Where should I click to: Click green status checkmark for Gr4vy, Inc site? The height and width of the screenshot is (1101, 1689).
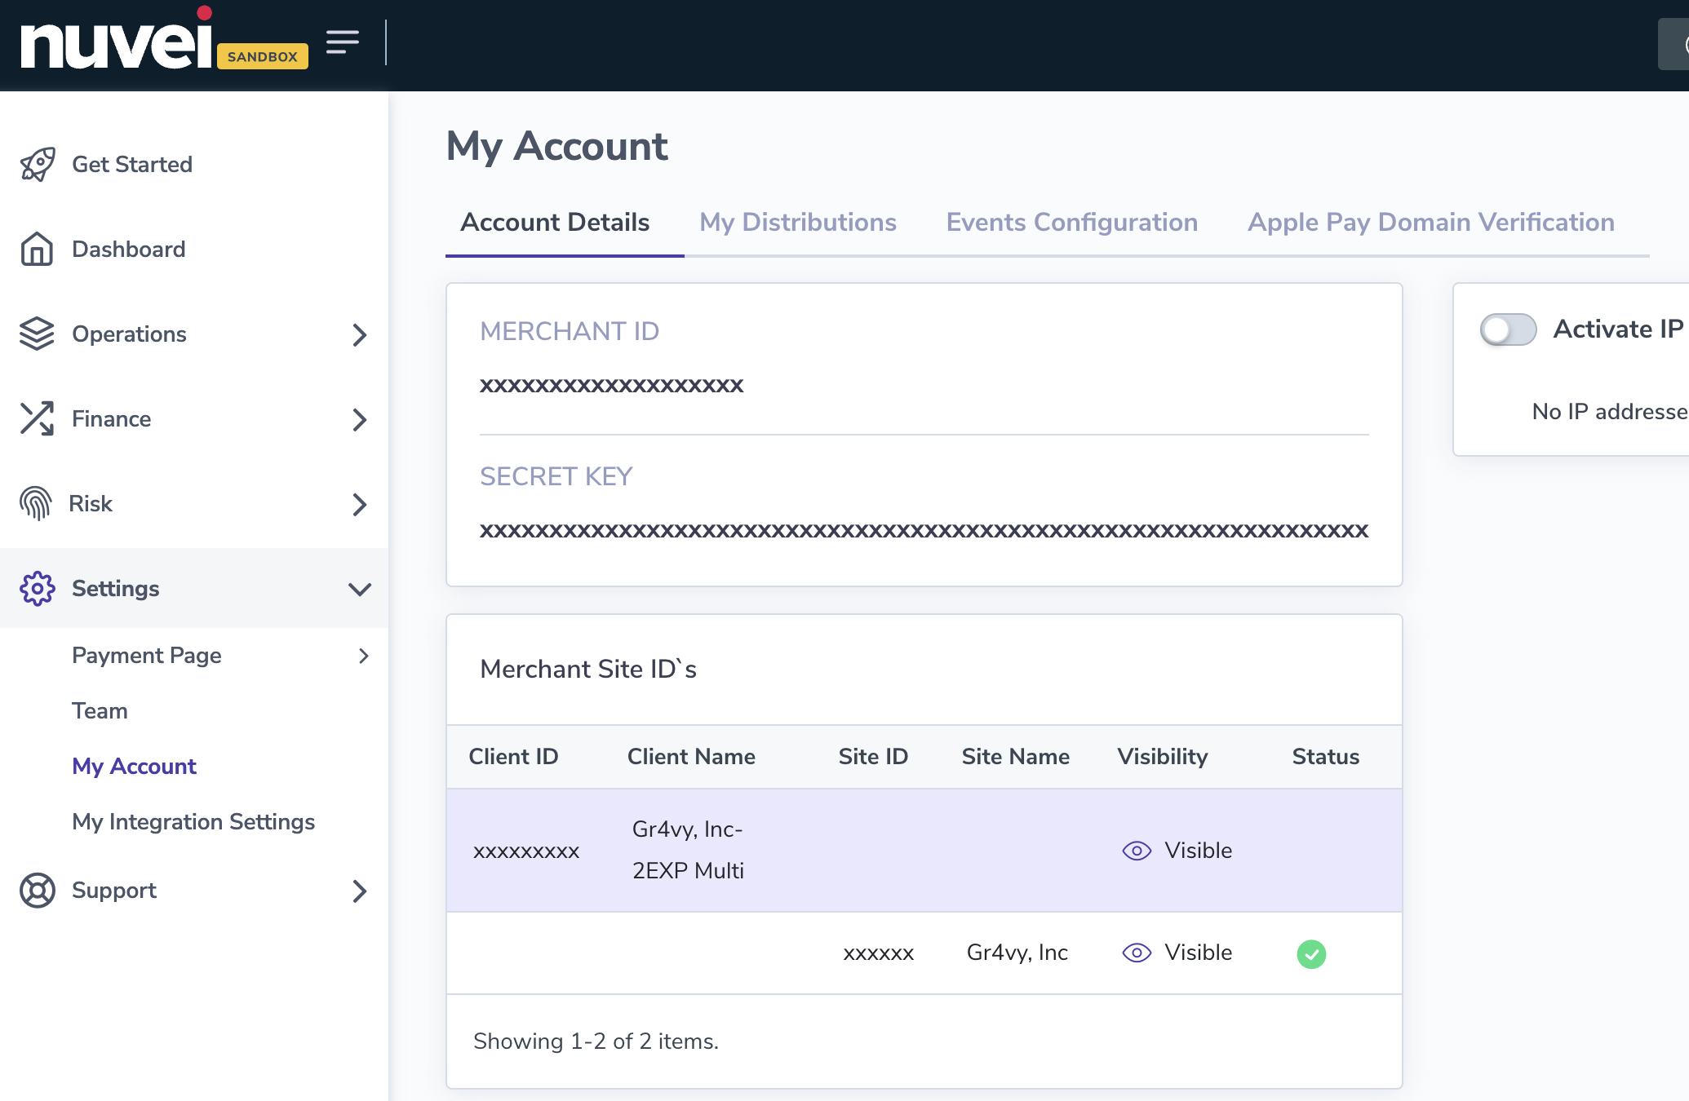pos(1311,953)
